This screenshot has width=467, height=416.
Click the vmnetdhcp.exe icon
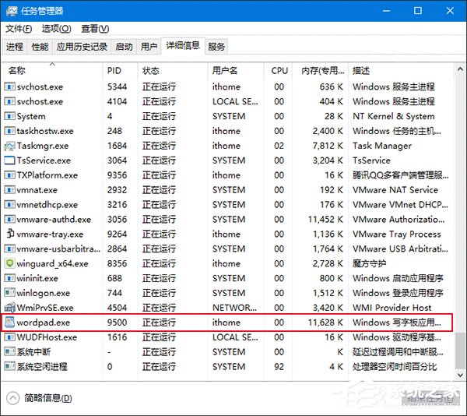click(9, 204)
